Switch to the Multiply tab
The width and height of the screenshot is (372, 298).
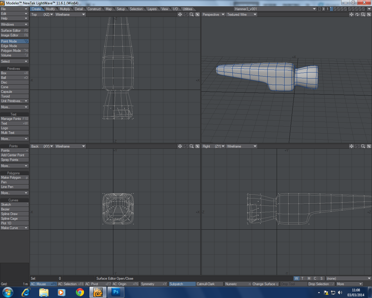[65, 9]
